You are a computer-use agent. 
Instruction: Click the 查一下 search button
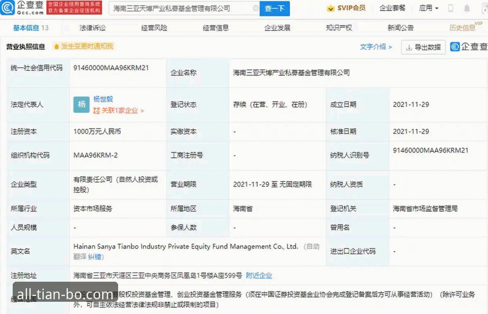(275, 9)
